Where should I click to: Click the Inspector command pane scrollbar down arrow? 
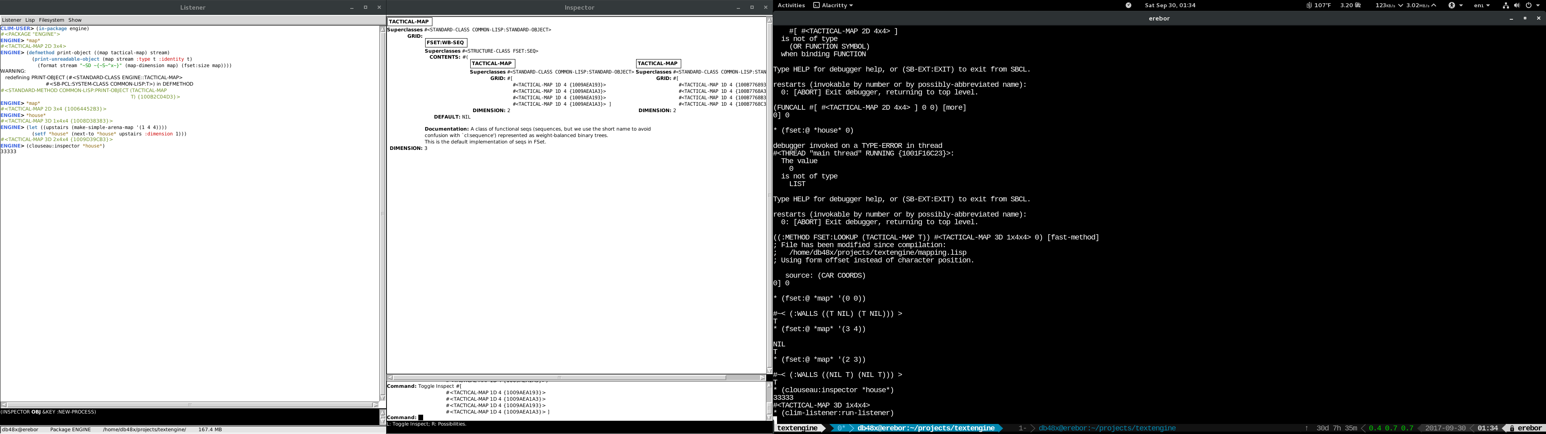coord(769,417)
